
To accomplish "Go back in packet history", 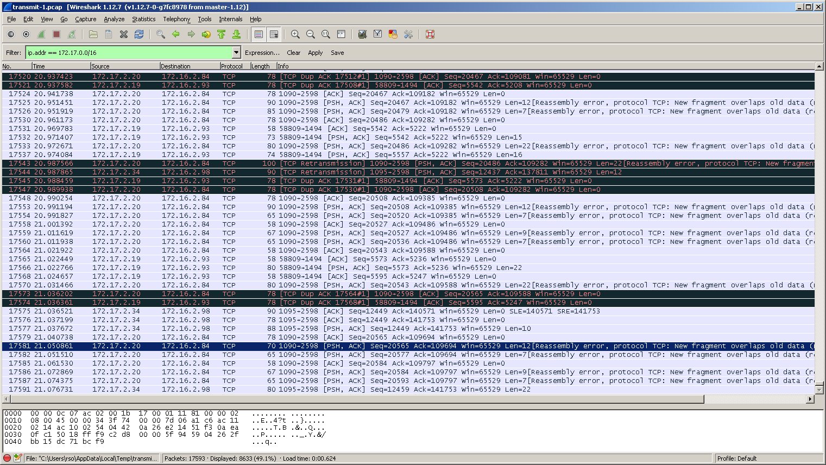I will click(x=176, y=34).
